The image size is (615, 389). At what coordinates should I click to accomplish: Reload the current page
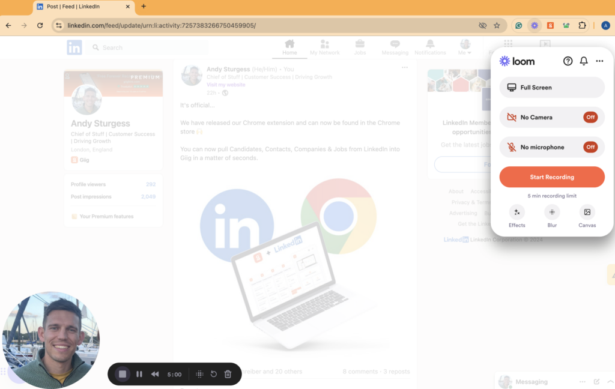[x=40, y=25]
